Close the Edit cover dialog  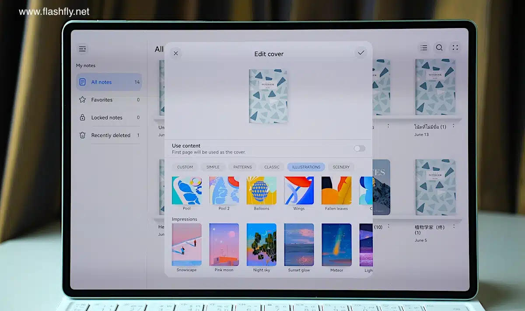[x=175, y=53]
